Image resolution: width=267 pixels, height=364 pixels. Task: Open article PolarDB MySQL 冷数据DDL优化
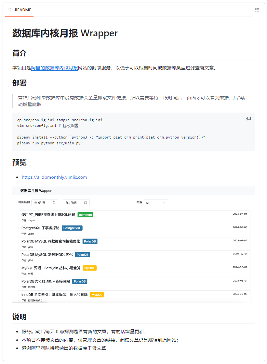tap(47, 255)
